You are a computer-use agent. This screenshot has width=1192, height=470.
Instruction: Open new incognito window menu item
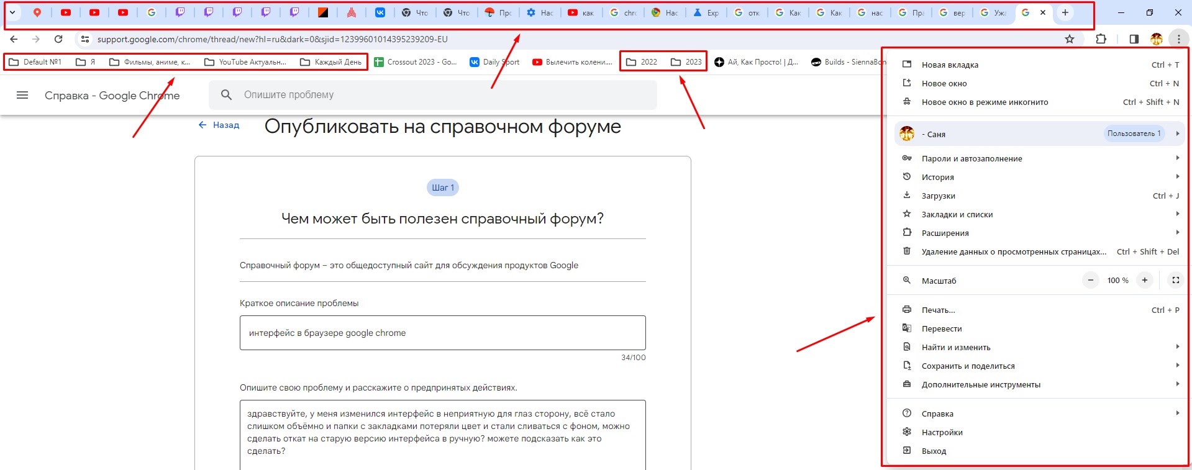1040,102
